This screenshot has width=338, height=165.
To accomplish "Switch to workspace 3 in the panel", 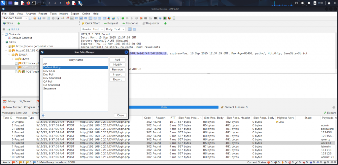I will [55, 3].
